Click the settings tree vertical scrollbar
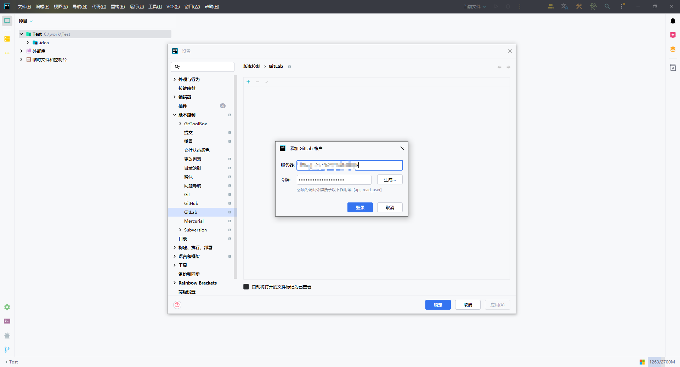The width and height of the screenshot is (680, 367). point(236,177)
